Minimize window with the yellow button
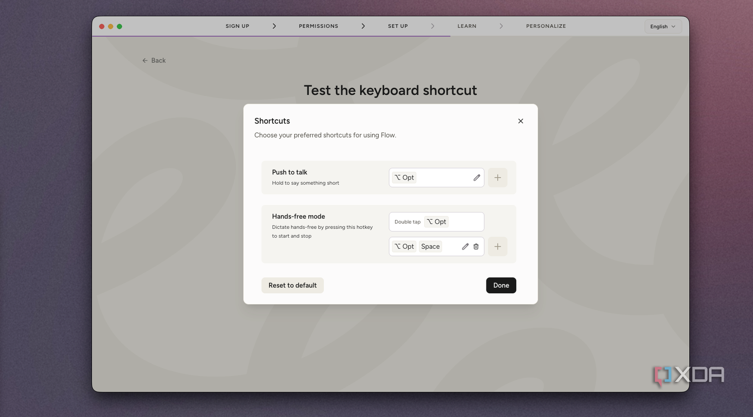The image size is (753, 417). (110, 26)
